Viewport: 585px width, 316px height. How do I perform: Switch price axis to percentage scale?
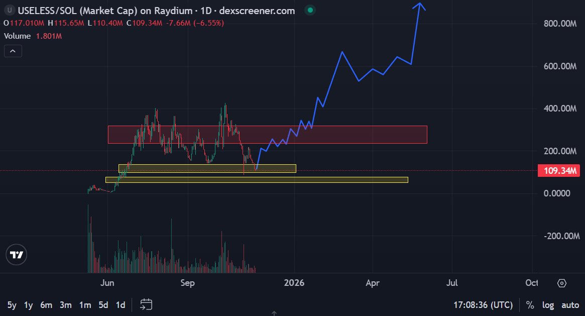(x=530, y=305)
